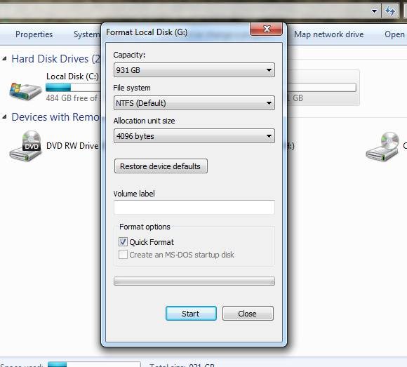407x367 pixels.
Task: Click Local Disk (C:) usage bar
Action: tap(73, 88)
